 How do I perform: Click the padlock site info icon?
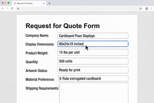click(x=18, y=8)
